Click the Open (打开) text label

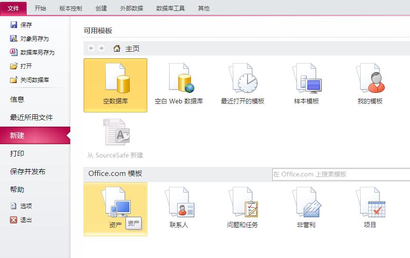coord(26,66)
